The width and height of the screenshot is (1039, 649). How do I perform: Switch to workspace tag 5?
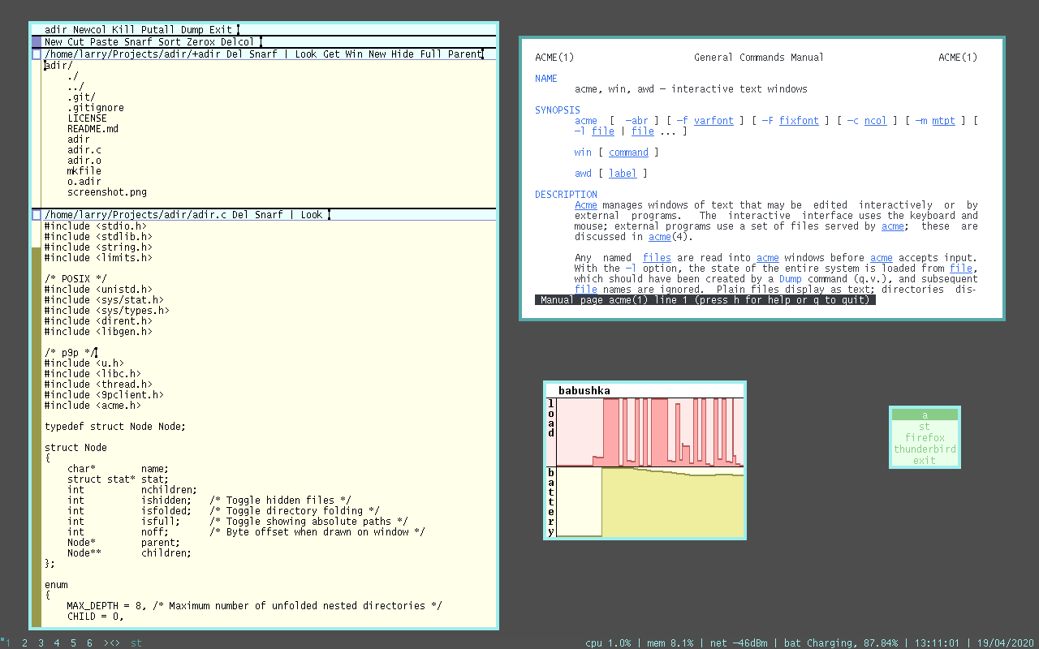click(x=73, y=643)
